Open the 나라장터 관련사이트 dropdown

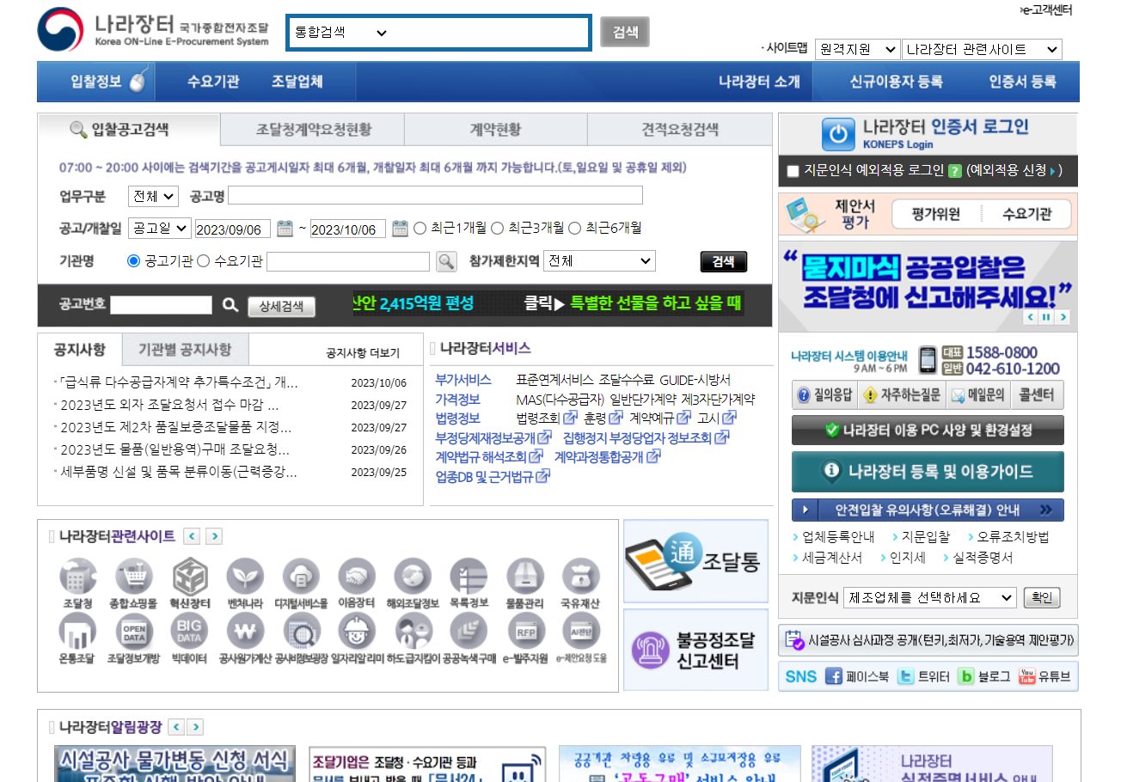pyautogui.click(x=982, y=49)
